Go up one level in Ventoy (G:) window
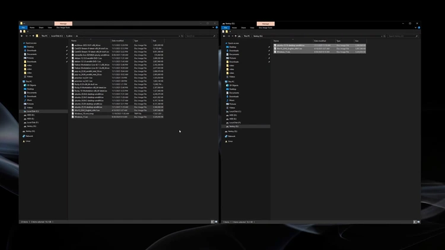This screenshot has width=445, height=250. (x=236, y=36)
